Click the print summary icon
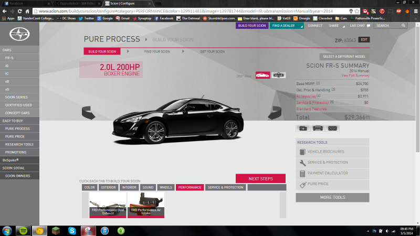 pos(318,128)
